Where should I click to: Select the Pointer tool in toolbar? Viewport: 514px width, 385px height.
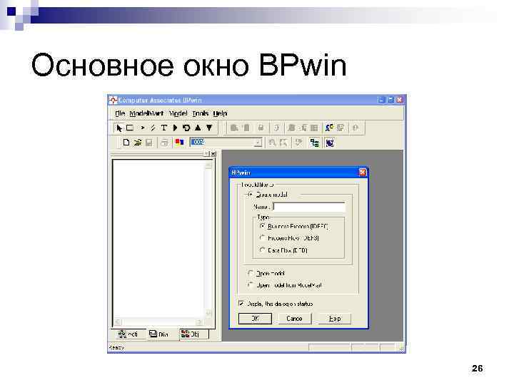(x=119, y=128)
